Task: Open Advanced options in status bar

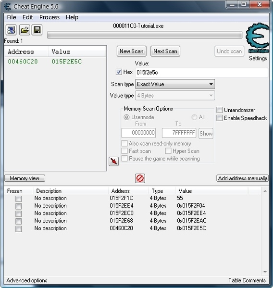Action: point(27,280)
